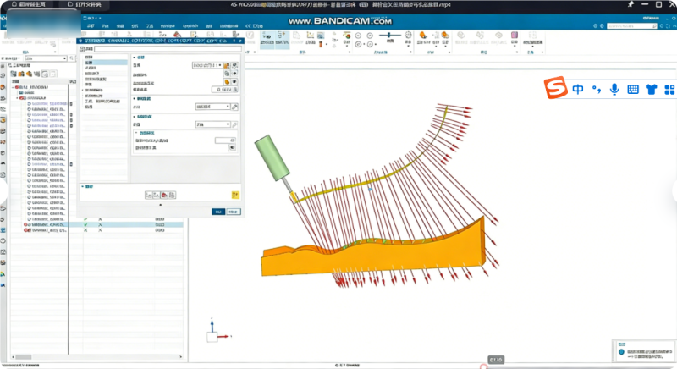This screenshot has width=677, height=369.
Task: Click the Cancel button in the dialog
Action: pos(234,211)
